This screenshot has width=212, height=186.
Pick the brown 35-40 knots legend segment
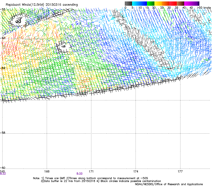pos(180,3)
